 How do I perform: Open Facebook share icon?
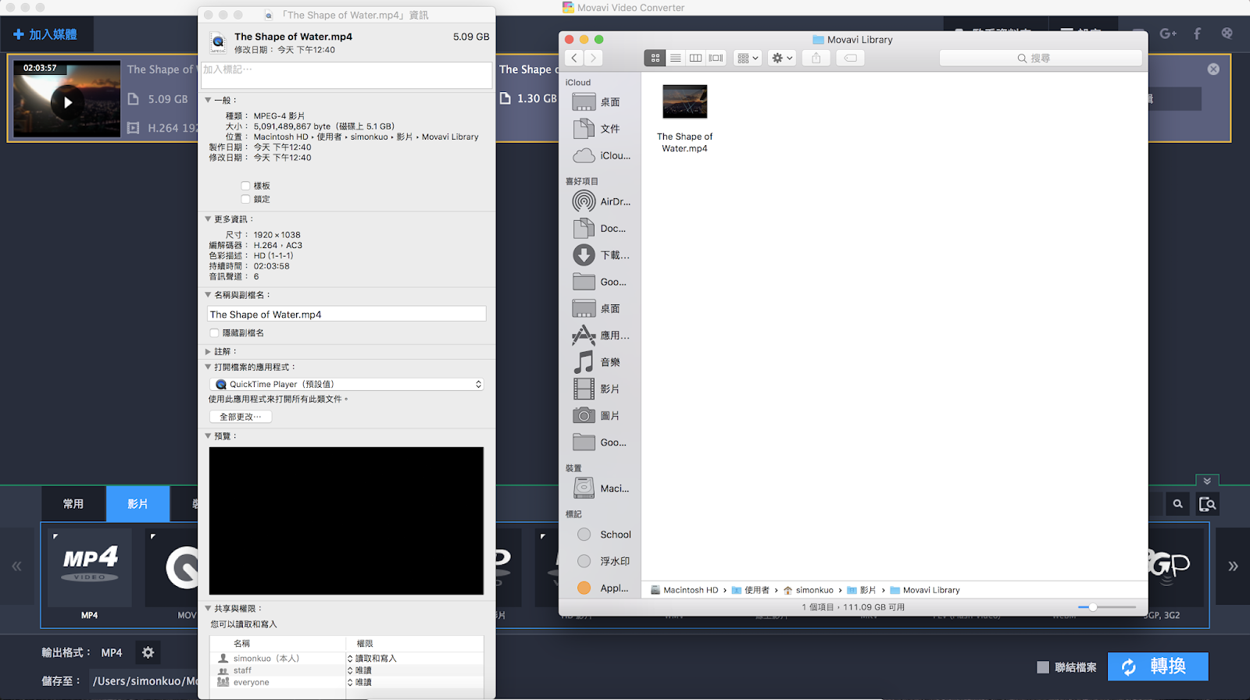click(x=1197, y=34)
